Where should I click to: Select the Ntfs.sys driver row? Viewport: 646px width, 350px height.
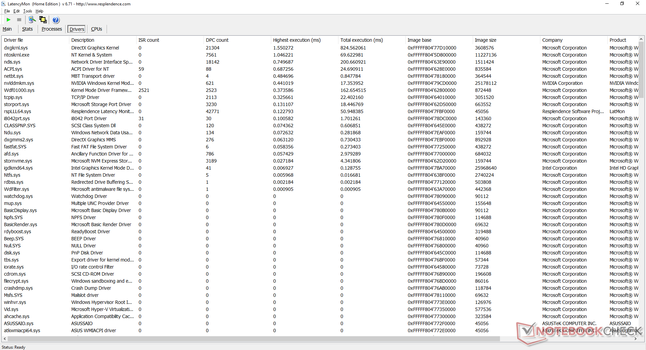(x=320, y=175)
